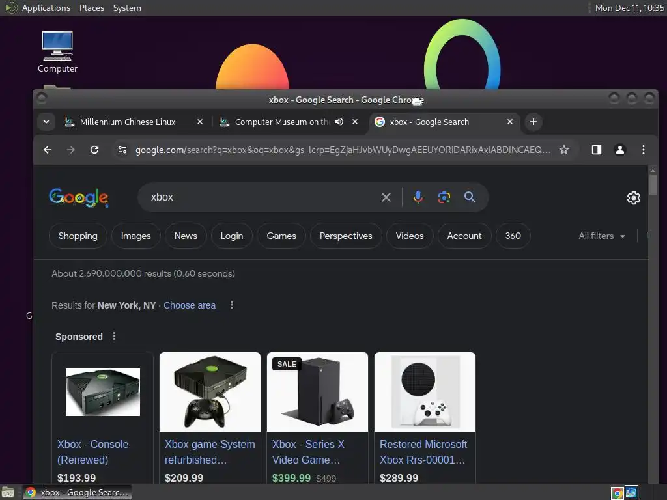This screenshot has width=667, height=500.
Task: Start voice search with microphone icon
Action: 418,197
